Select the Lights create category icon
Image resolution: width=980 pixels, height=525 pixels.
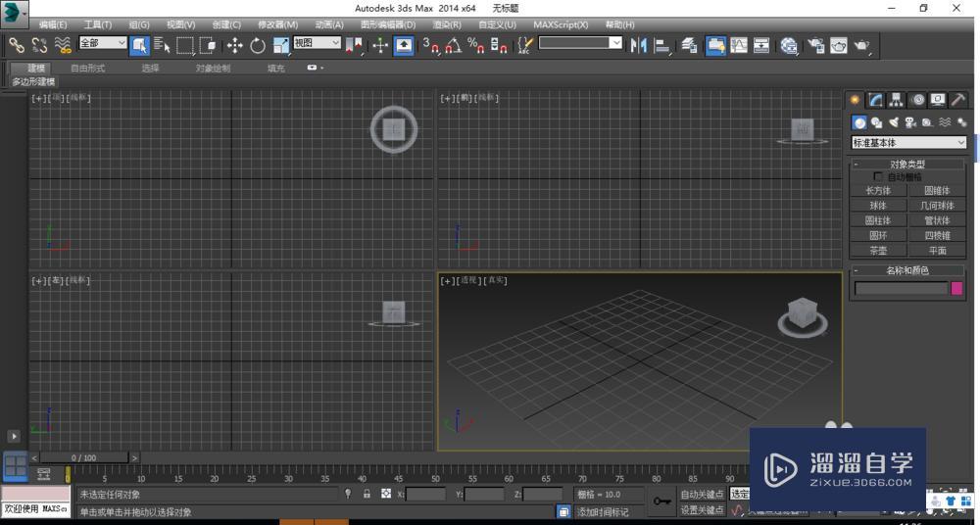[x=894, y=123]
